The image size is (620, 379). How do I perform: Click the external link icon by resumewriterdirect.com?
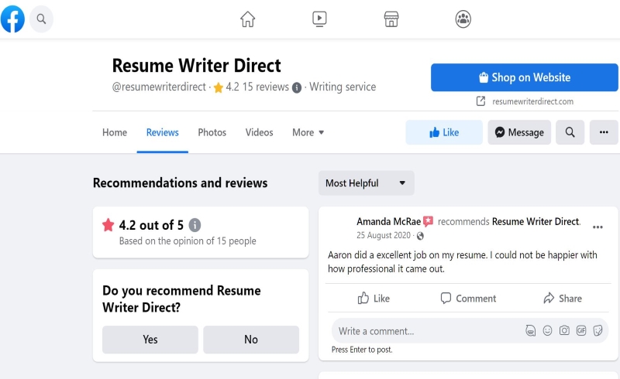point(480,101)
